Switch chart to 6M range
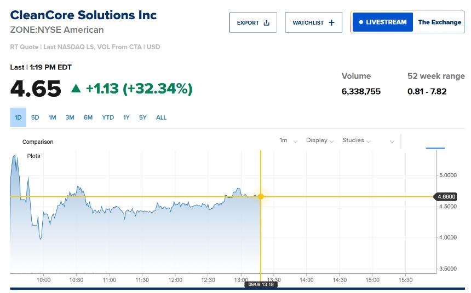Viewport: 471px width, 293px height. [88, 118]
